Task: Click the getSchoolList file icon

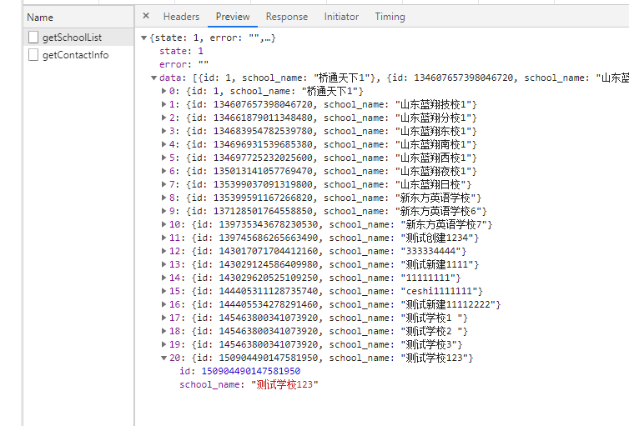Action: tap(33, 38)
